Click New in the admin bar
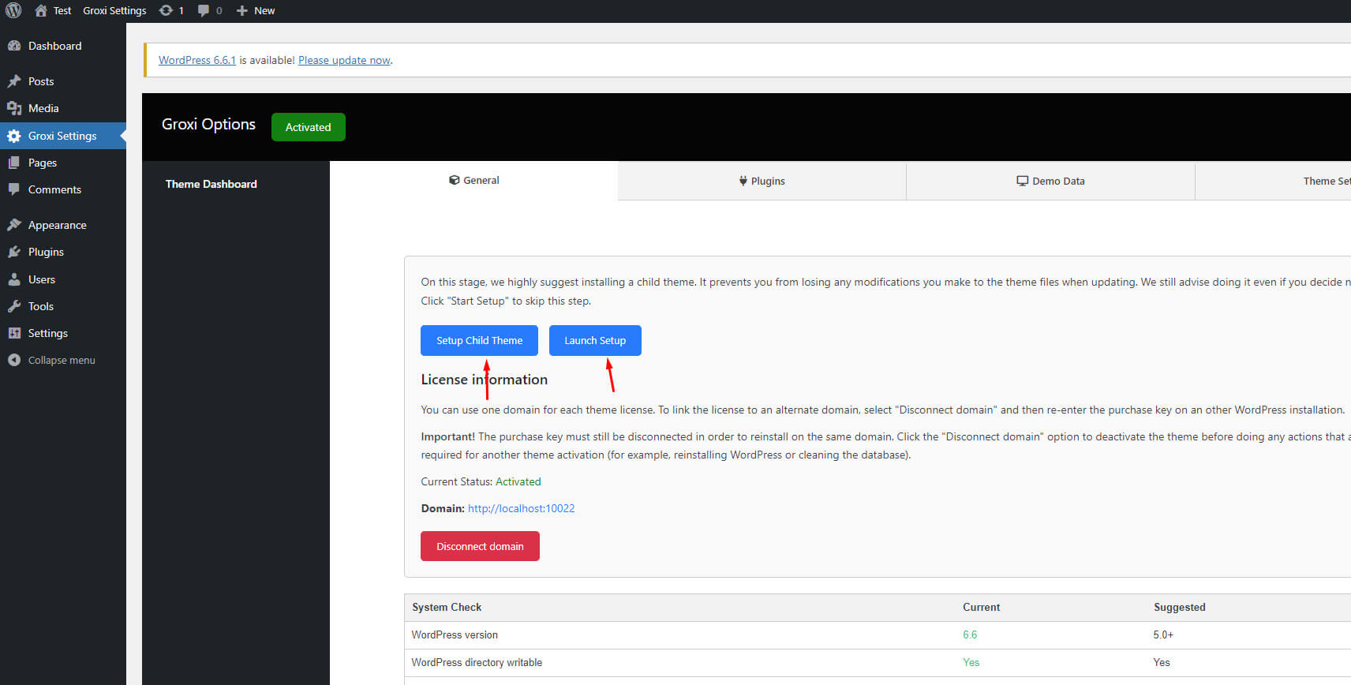 tap(264, 10)
